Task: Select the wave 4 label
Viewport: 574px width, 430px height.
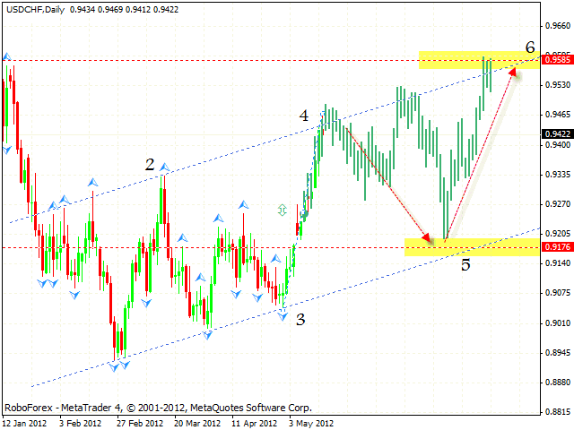Action: (304, 116)
